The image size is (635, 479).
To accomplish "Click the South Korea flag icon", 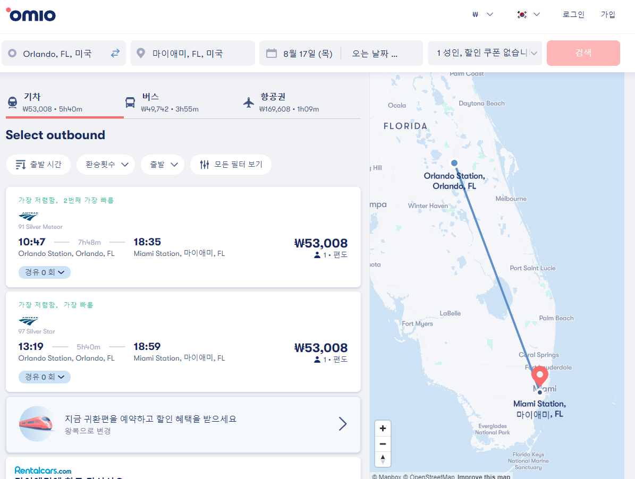I will pyautogui.click(x=522, y=14).
